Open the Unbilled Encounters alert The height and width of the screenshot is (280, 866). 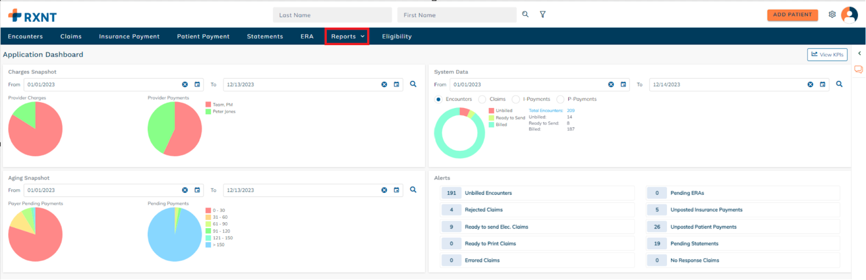(537, 193)
